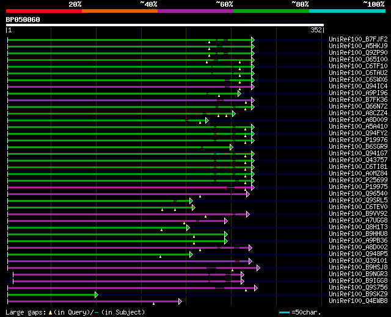Open the UniRef100_Q9SRL5 entry label

click(358, 201)
